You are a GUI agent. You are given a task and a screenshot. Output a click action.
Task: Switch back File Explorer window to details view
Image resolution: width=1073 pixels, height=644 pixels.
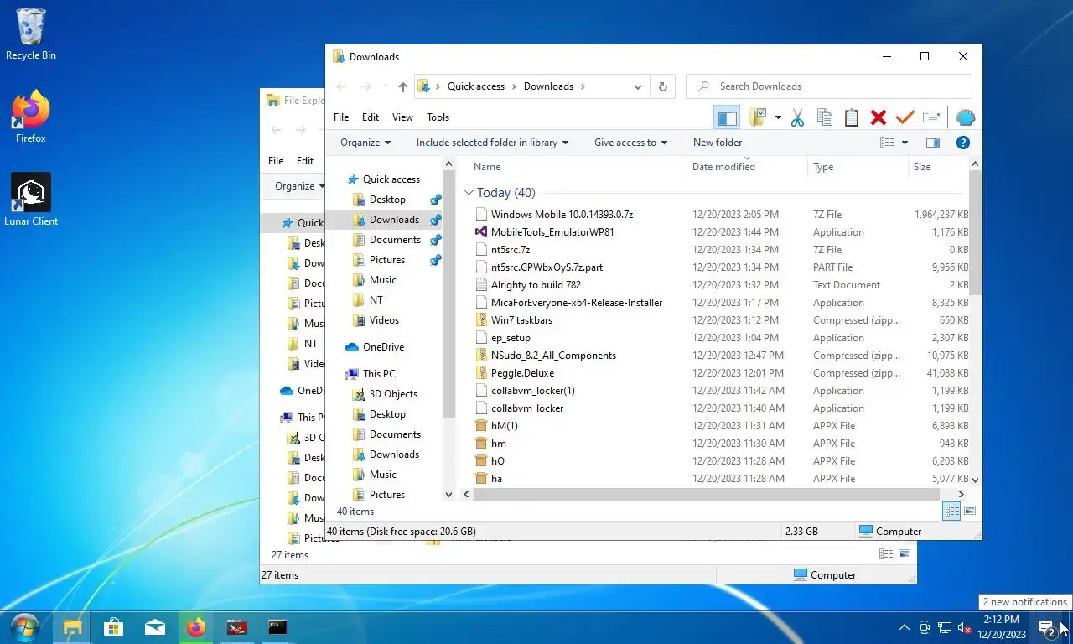pyautogui.click(x=886, y=554)
